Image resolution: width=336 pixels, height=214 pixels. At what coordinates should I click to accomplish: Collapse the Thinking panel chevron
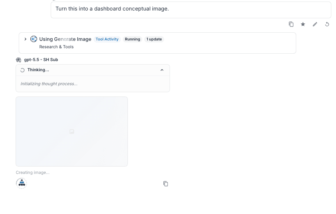(x=162, y=70)
